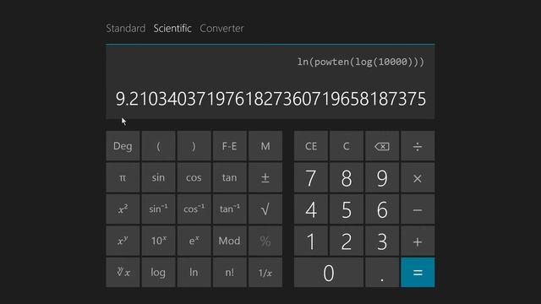Image resolution: width=541 pixels, height=304 pixels.
Task: Insert a close parenthesis
Action: click(194, 146)
